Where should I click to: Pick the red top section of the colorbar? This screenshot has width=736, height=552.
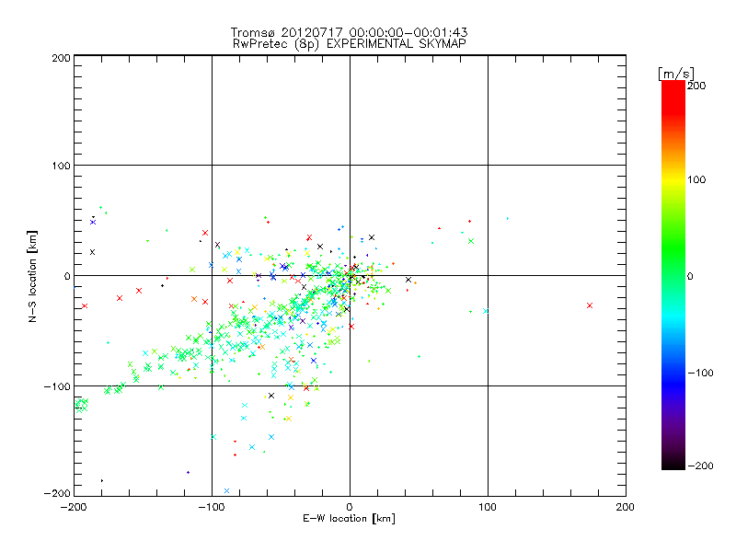click(673, 97)
